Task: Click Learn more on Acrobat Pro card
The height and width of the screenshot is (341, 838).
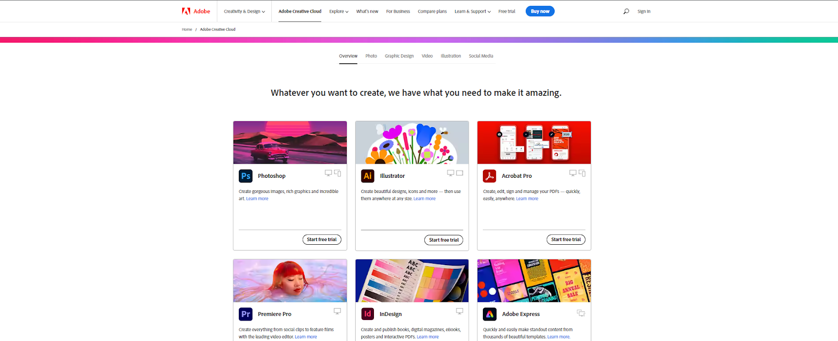Action: click(527, 199)
